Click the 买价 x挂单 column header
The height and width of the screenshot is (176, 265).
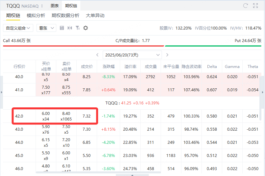(46, 66)
